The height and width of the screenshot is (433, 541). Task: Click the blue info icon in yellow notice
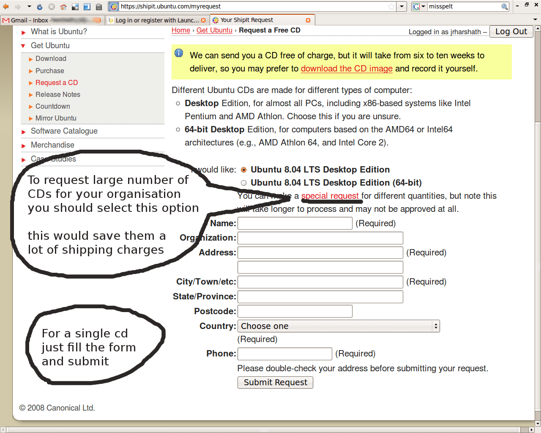tap(179, 53)
